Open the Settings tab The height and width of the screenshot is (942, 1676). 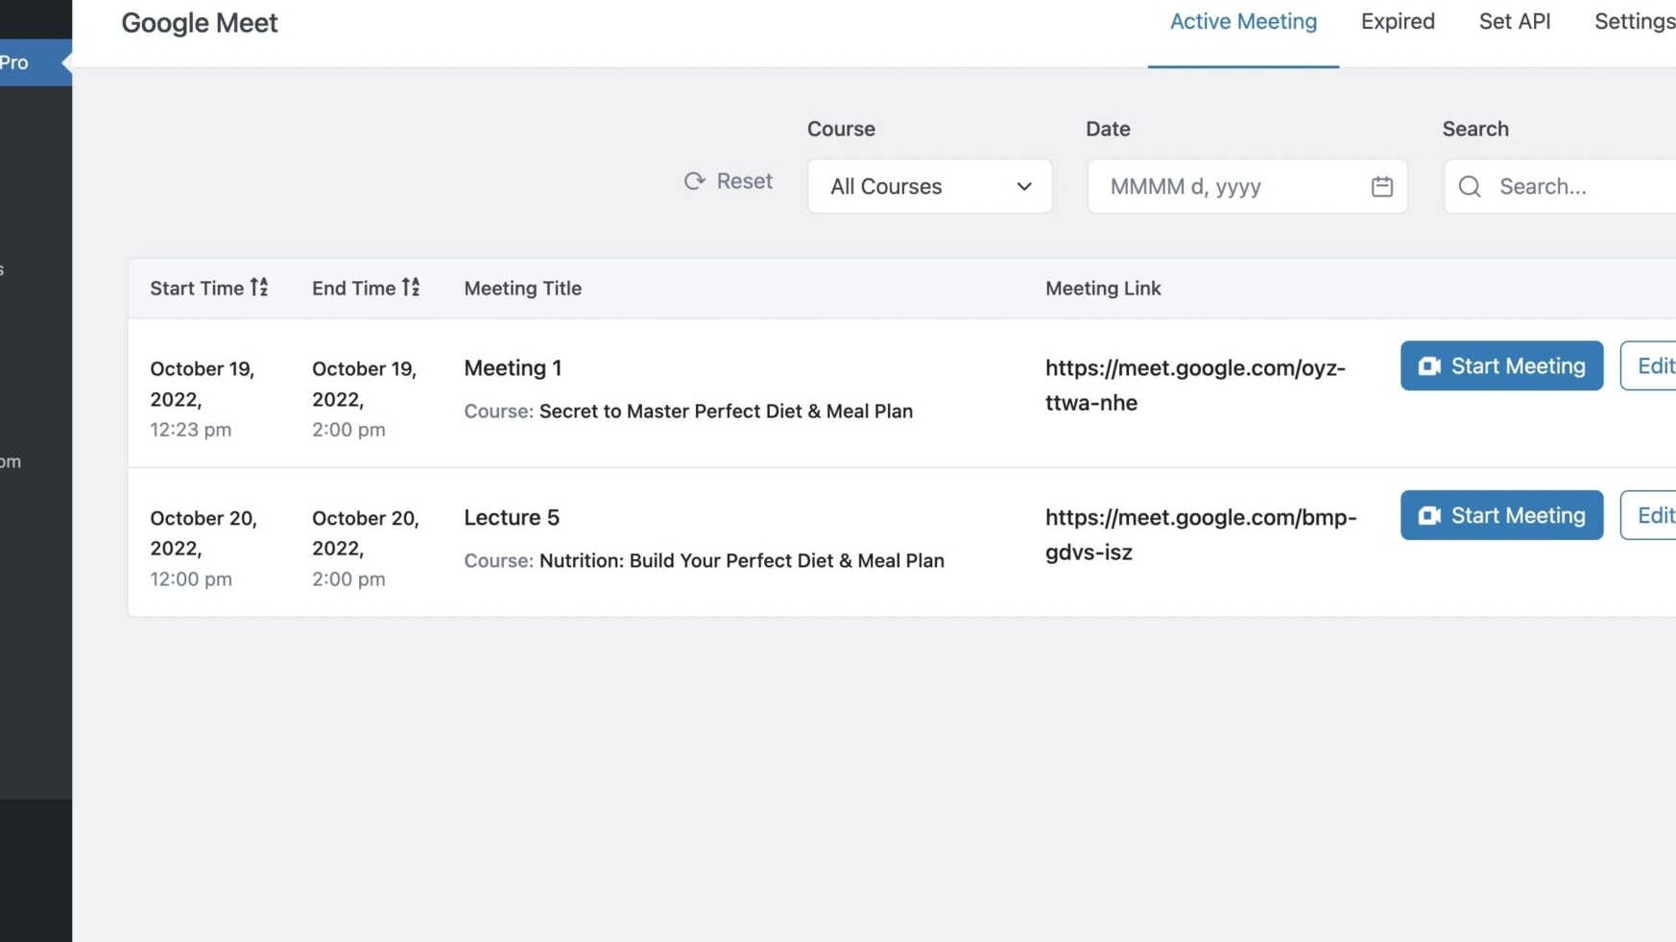[1634, 22]
